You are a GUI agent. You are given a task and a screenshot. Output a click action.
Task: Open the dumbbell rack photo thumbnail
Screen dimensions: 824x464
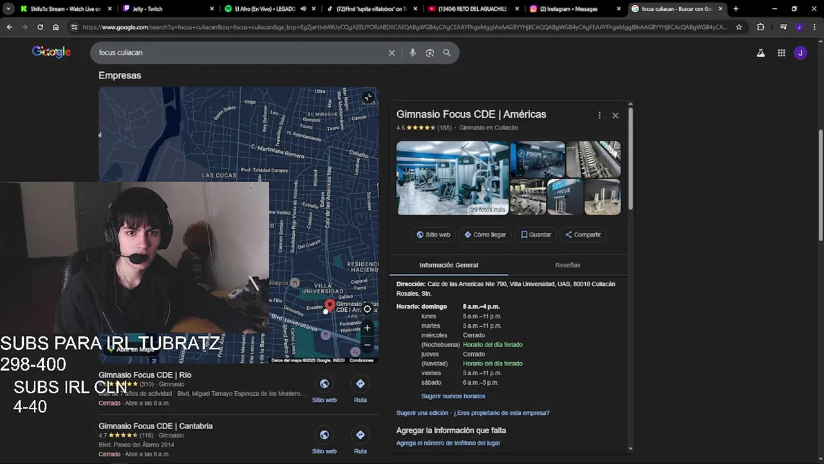point(593,159)
